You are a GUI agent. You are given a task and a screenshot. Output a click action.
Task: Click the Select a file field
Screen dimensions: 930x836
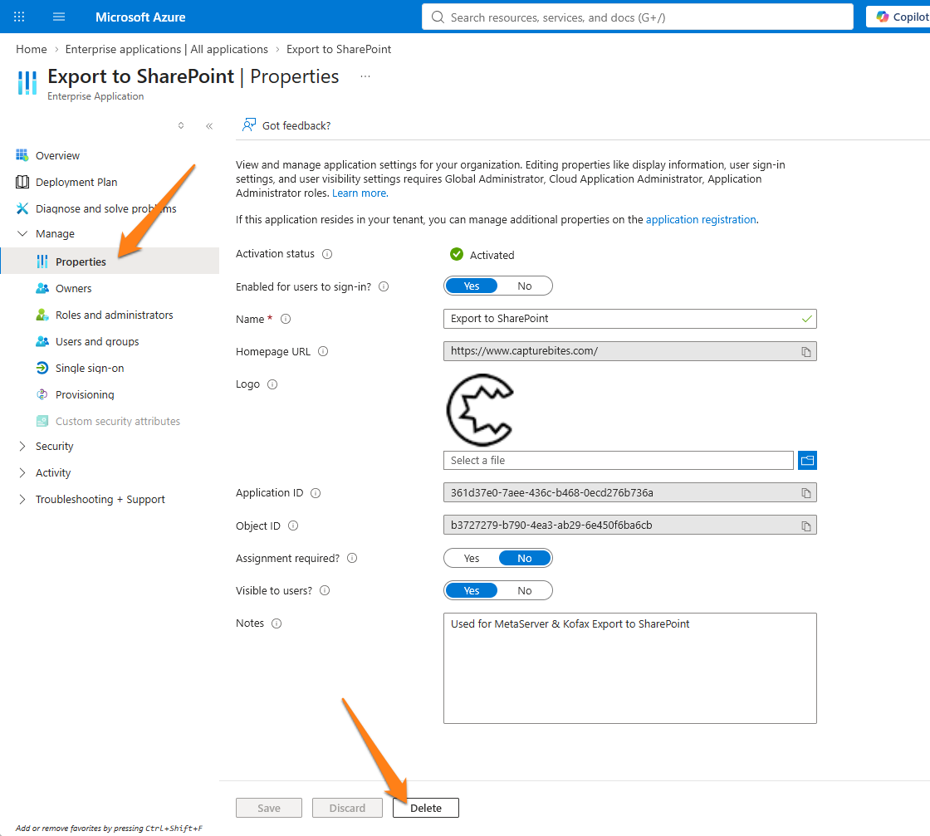tap(619, 460)
